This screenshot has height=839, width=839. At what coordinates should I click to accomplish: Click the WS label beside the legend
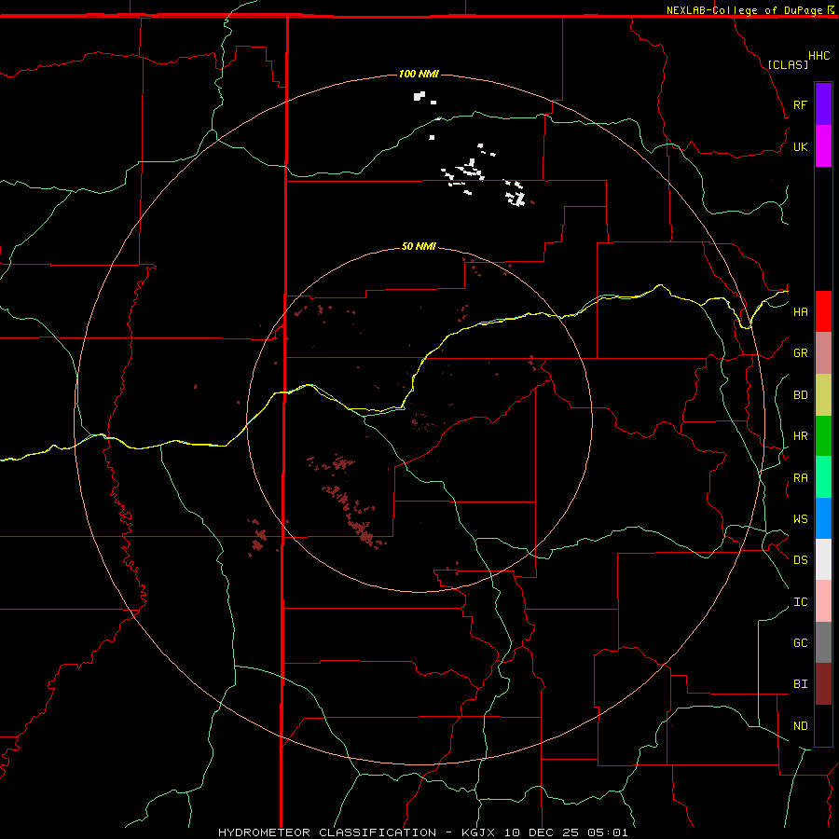pos(800,519)
